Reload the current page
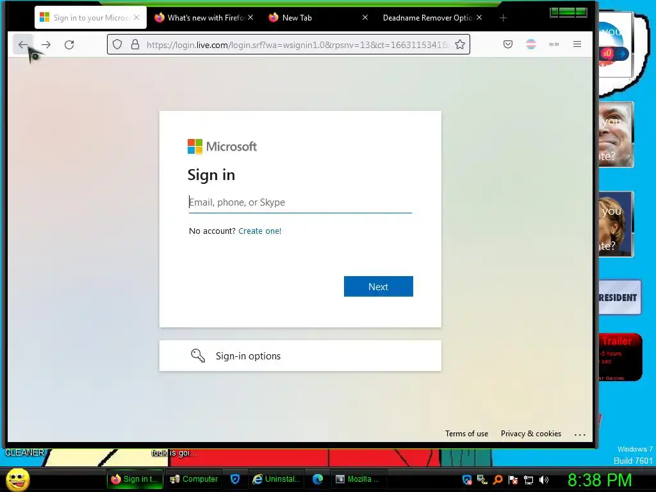 (69, 44)
